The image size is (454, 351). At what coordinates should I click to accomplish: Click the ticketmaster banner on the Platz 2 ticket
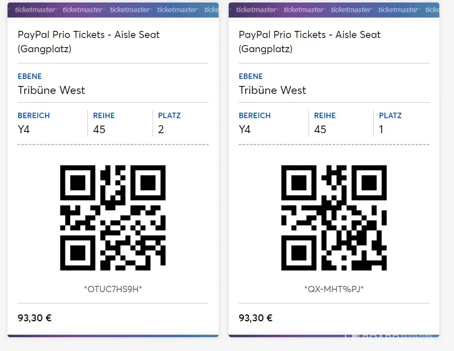113,10
